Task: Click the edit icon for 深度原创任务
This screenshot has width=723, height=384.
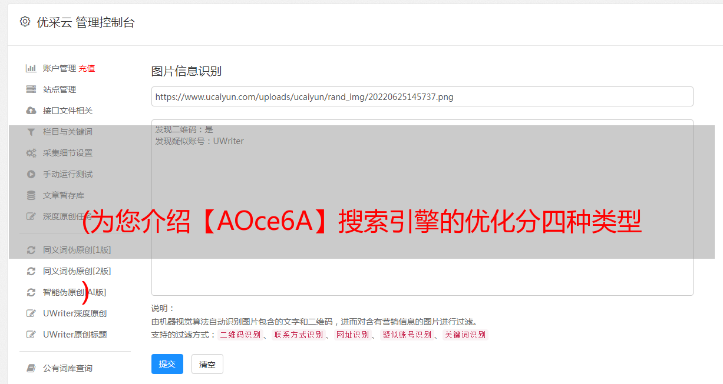Action: coord(31,216)
